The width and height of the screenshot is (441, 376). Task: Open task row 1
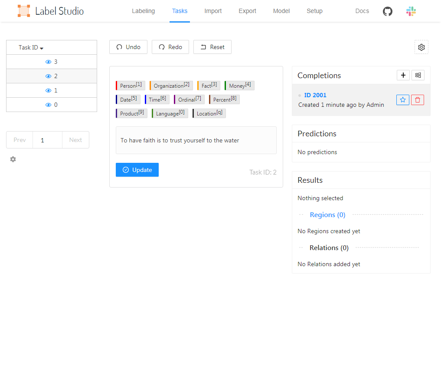pos(52,90)
